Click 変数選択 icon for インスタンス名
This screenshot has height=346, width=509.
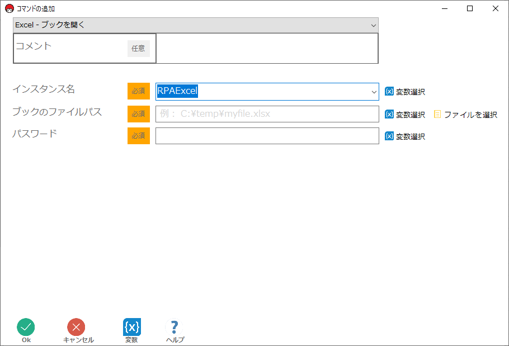(x=389, y=92)
